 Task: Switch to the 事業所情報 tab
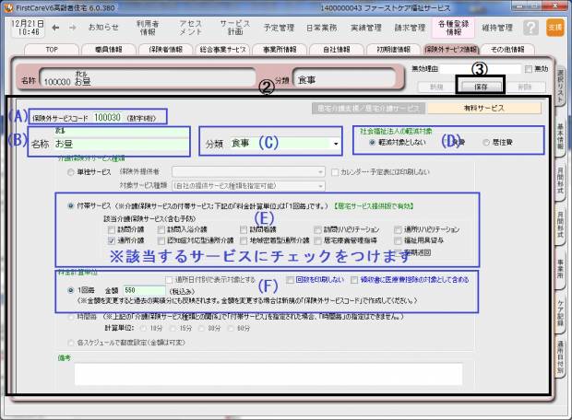pyautogui.click(x=279, y=48)
